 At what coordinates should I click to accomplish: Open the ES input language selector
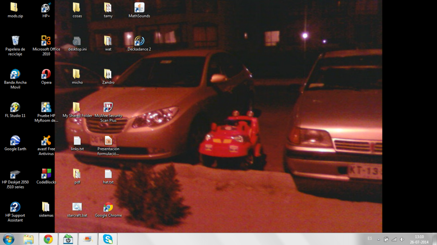click(x=370, y=239)
